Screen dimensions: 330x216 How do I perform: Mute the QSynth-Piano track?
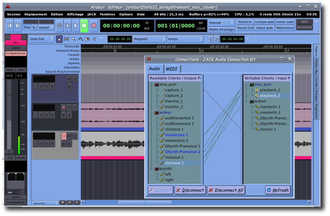(x=69, y=107)
